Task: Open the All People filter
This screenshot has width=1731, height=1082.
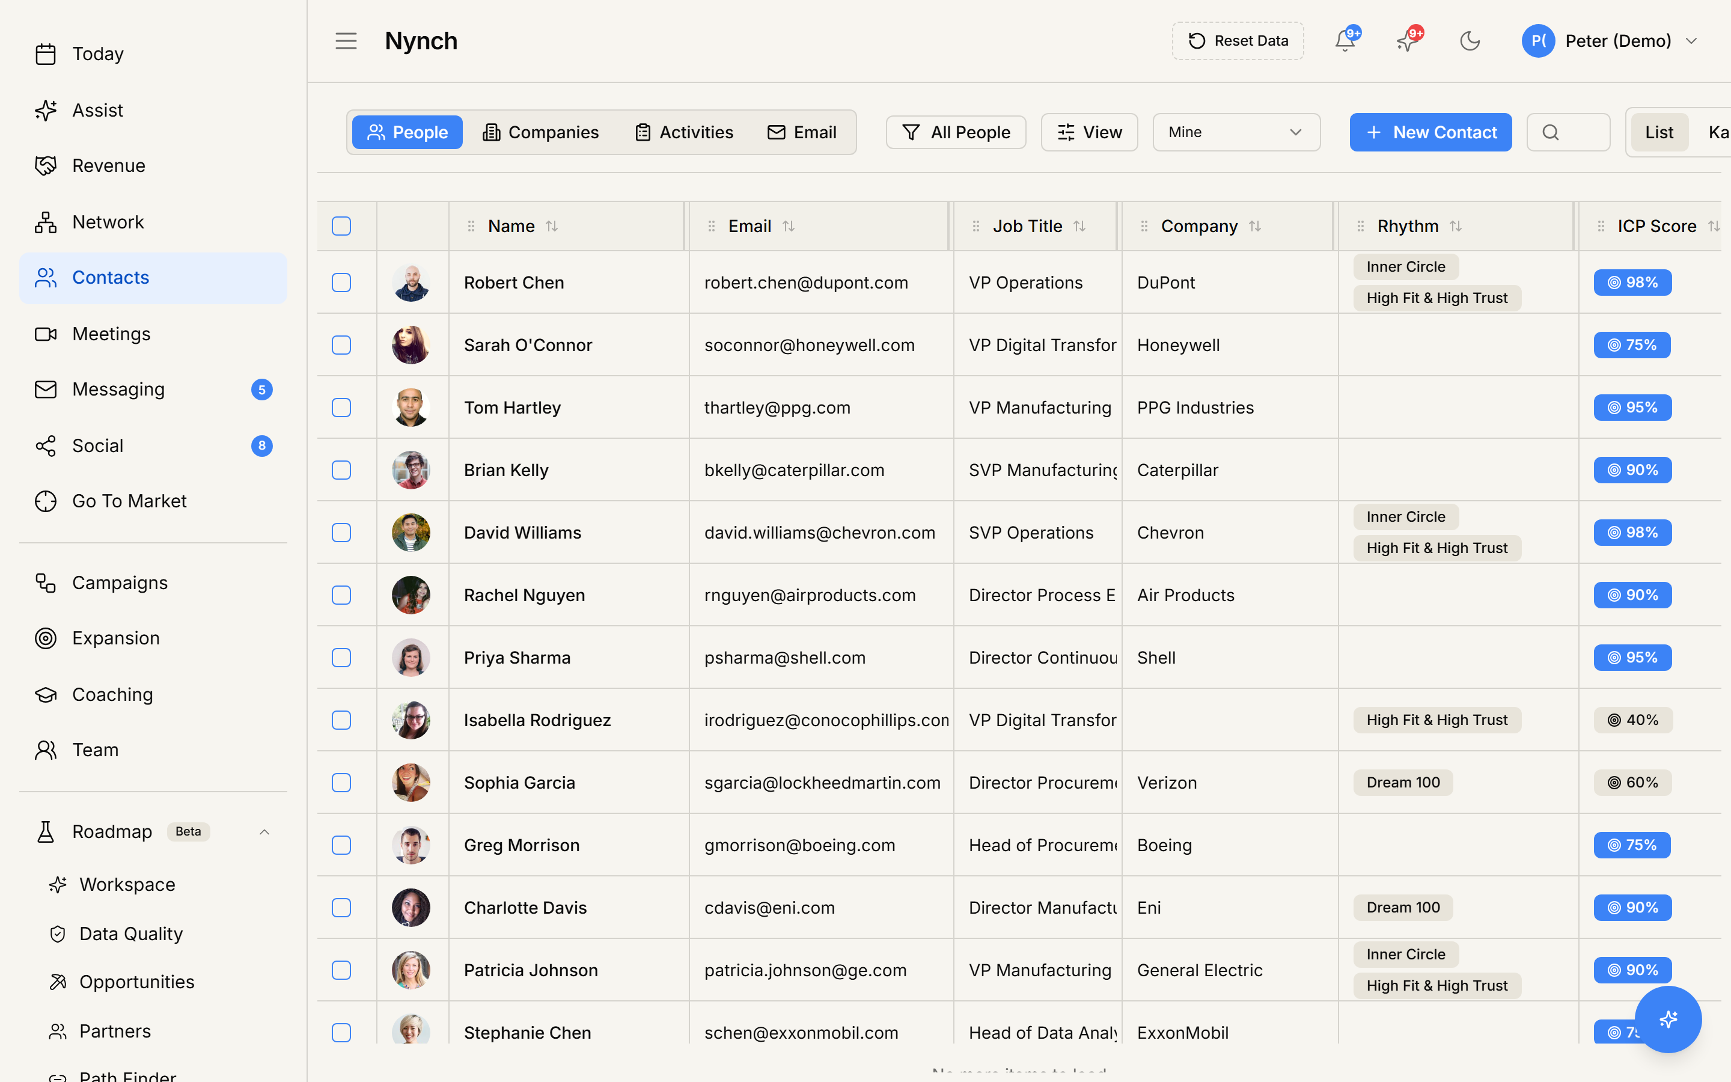Action: (956, 132)
